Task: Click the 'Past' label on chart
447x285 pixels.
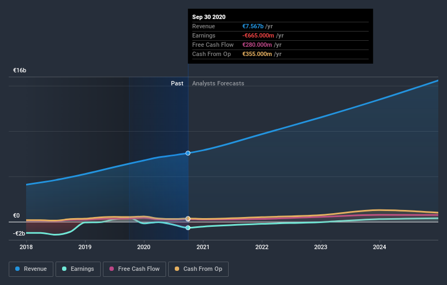Action: point(177,83)
